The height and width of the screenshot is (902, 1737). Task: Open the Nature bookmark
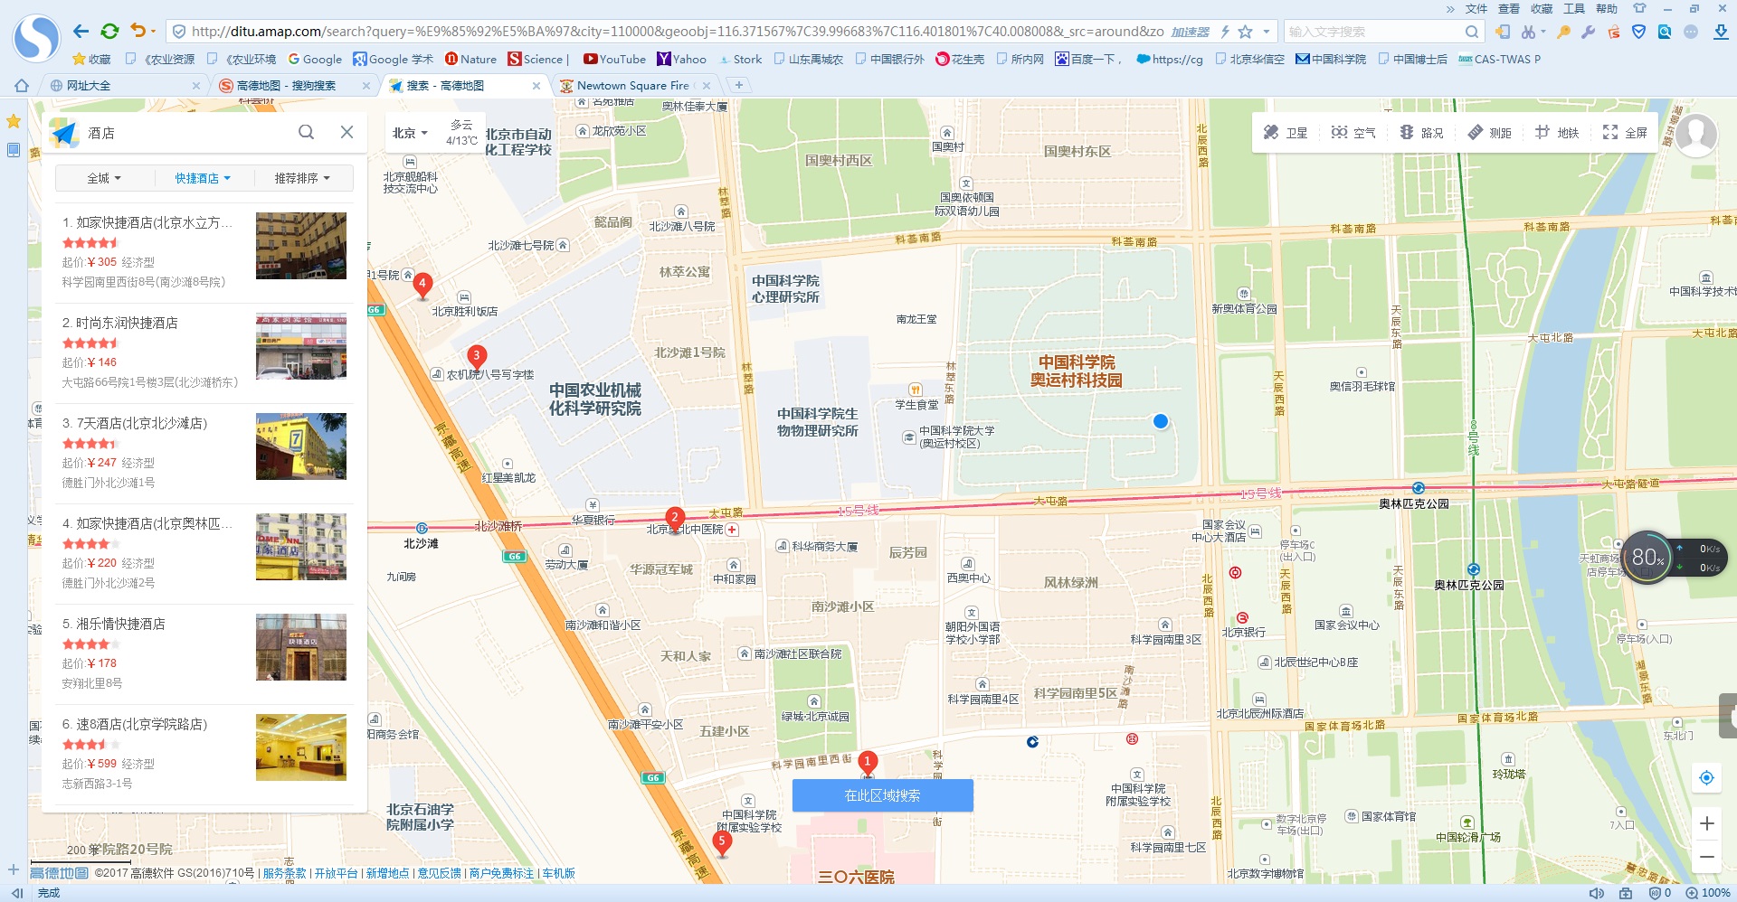pyautogui.click(x=470, y=59)
